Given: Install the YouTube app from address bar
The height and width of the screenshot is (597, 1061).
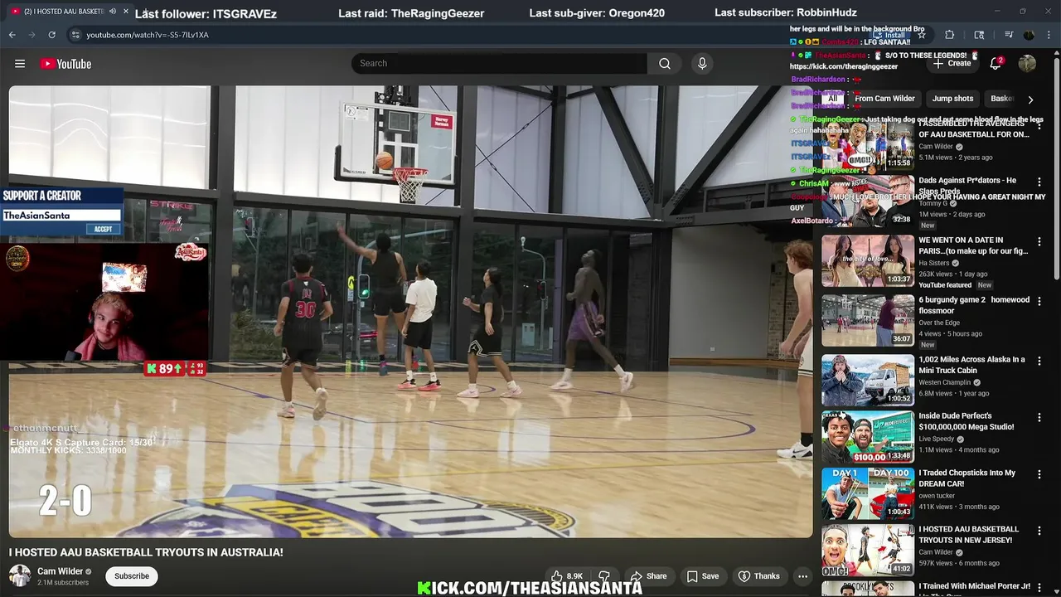Looking at the screenshot, I should tap(889, 35).
